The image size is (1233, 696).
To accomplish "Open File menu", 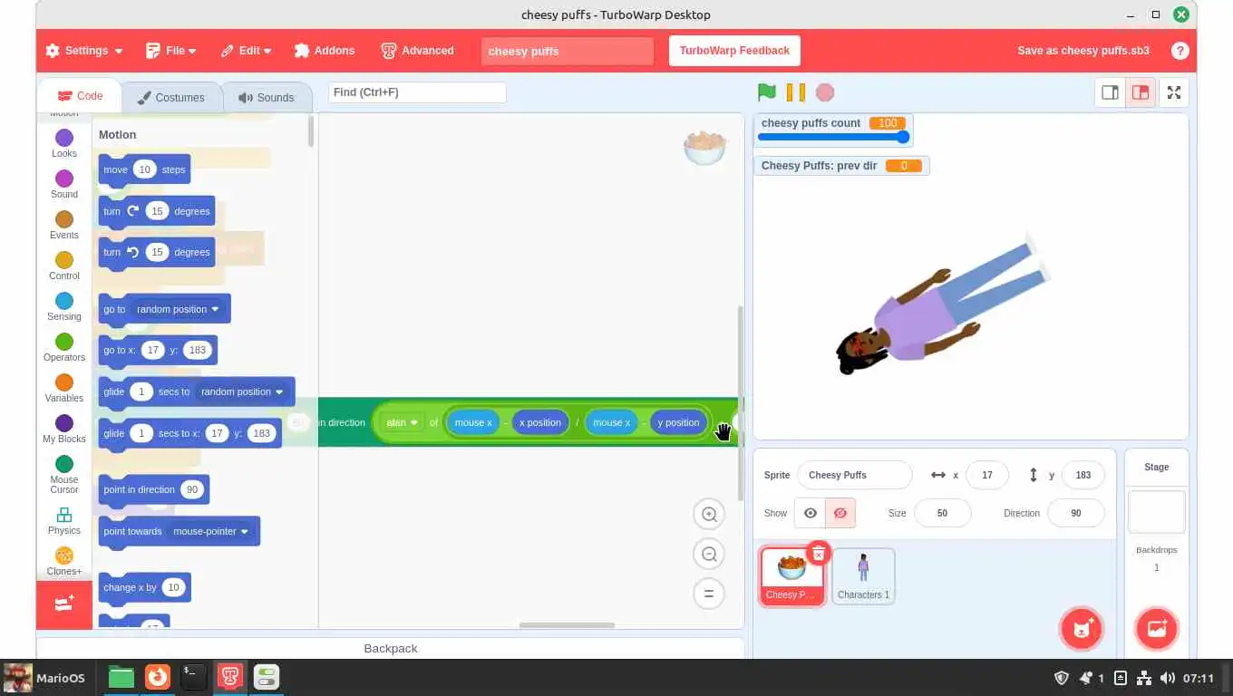I will (x=171, y=51).
